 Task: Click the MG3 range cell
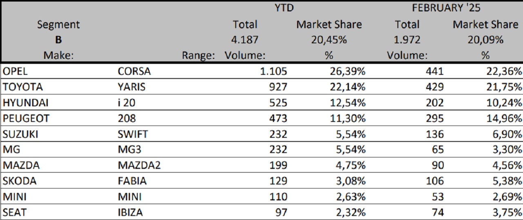pyautogui.click(x=129, y=150)
